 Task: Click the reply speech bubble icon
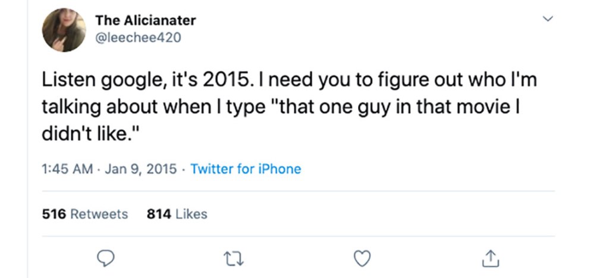tap(105, 258)
